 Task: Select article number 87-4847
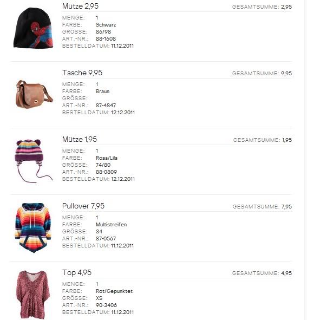point(106,105)
